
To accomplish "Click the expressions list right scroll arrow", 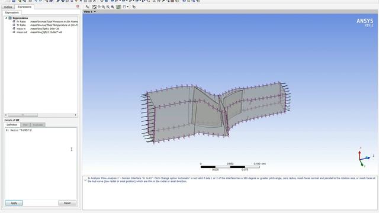I will [x=75, y=115].
